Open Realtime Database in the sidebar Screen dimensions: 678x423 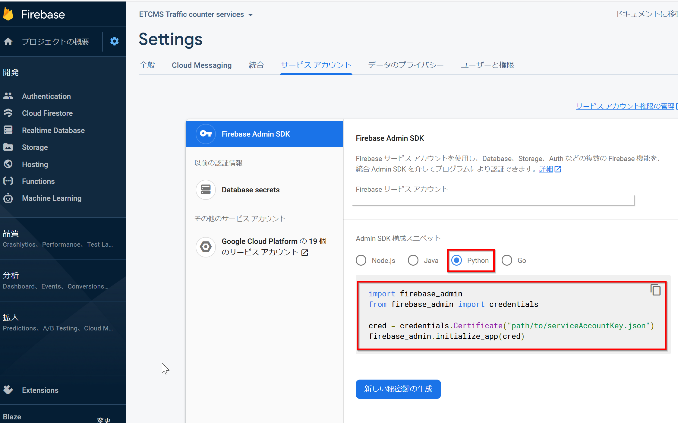click(x=53, y=130)
